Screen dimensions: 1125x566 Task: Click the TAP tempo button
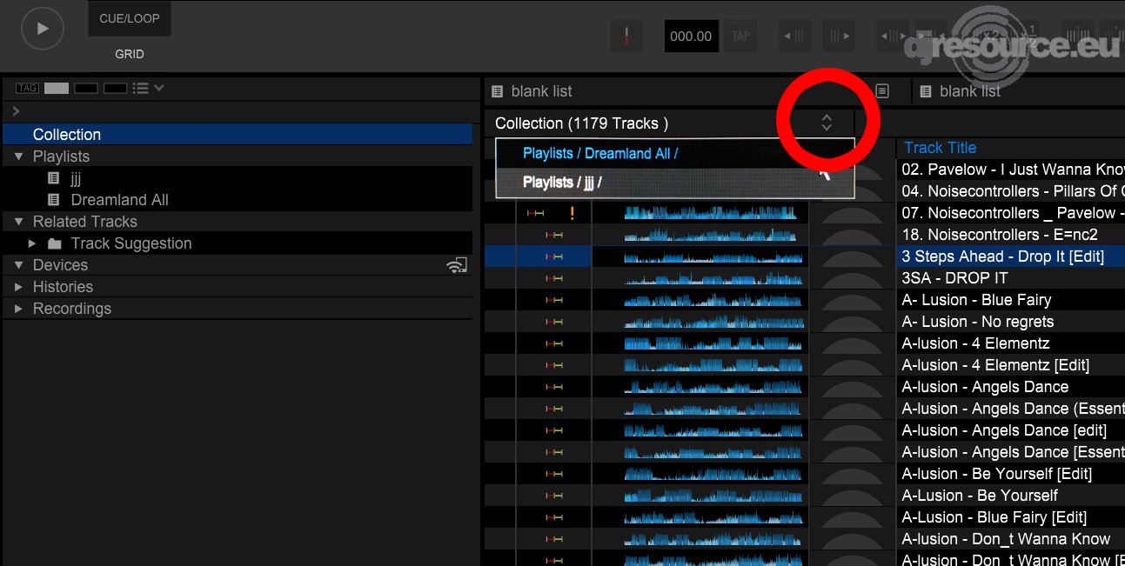click(x=740, y=36)
